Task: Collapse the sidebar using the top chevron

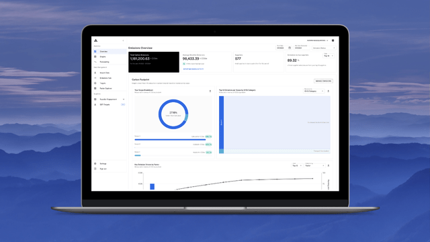Action: [123, 40]
